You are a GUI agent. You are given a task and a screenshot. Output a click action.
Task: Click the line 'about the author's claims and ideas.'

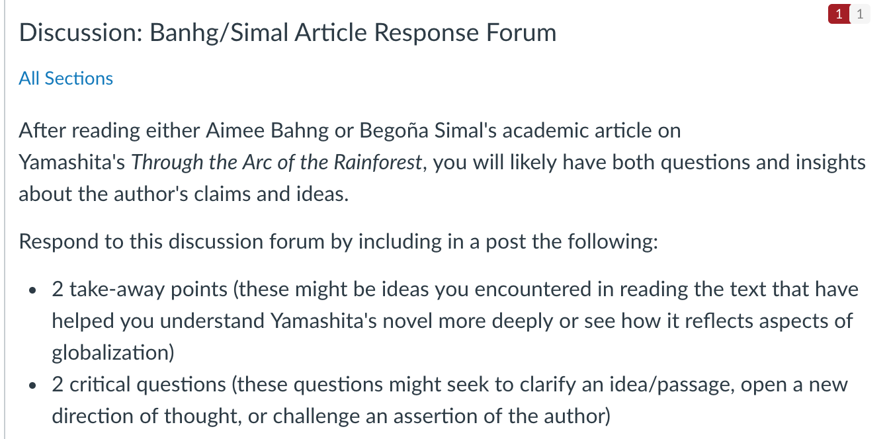click(x=184, y=194)
